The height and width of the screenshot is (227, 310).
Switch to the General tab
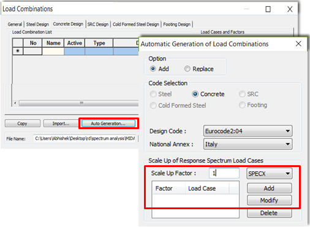pyautogui.click(x=15, y=24)
